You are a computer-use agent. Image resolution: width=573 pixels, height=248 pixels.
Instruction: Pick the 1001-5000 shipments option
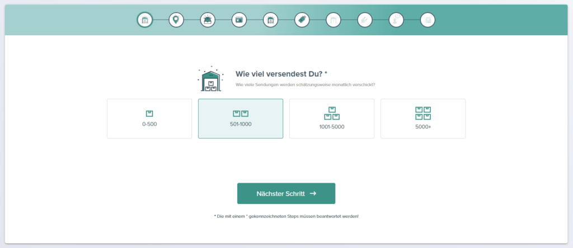pos(332,118)
